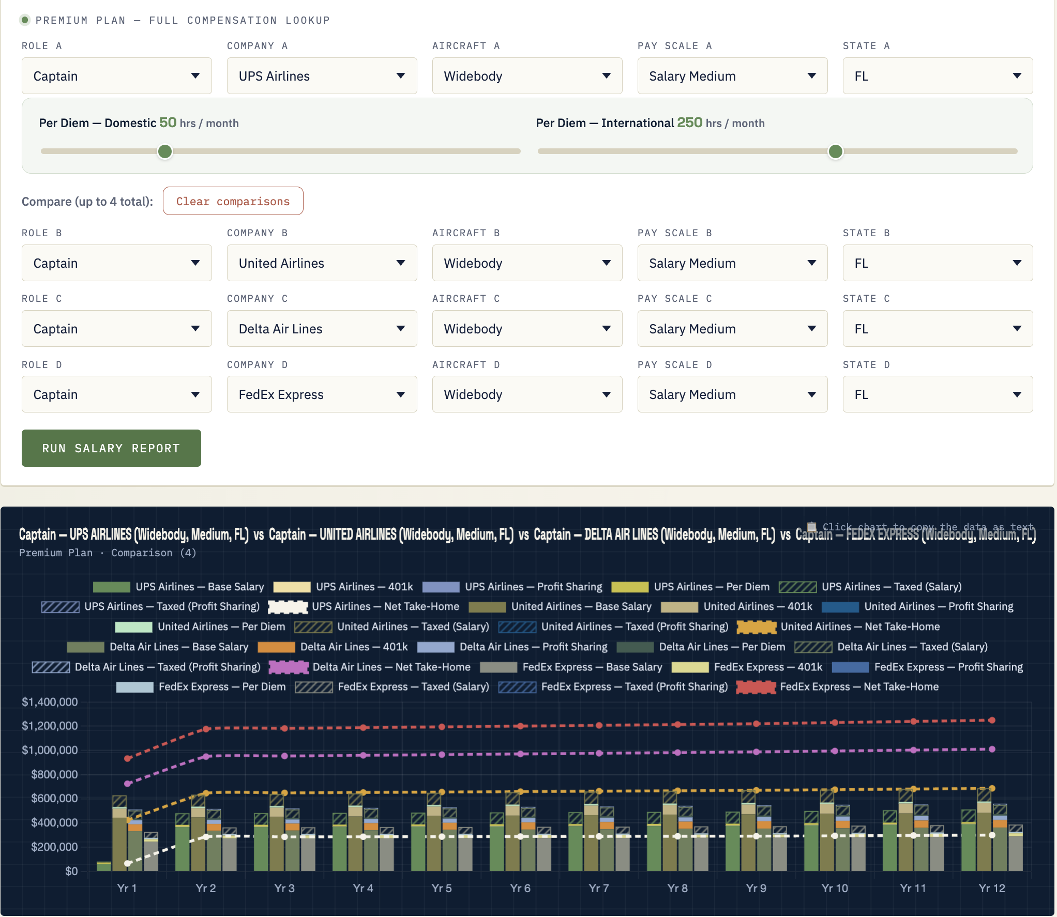Click United Airlines Net Take-Home legend swatch
The image size is (1057, 917).
click(x=757, y=627)
